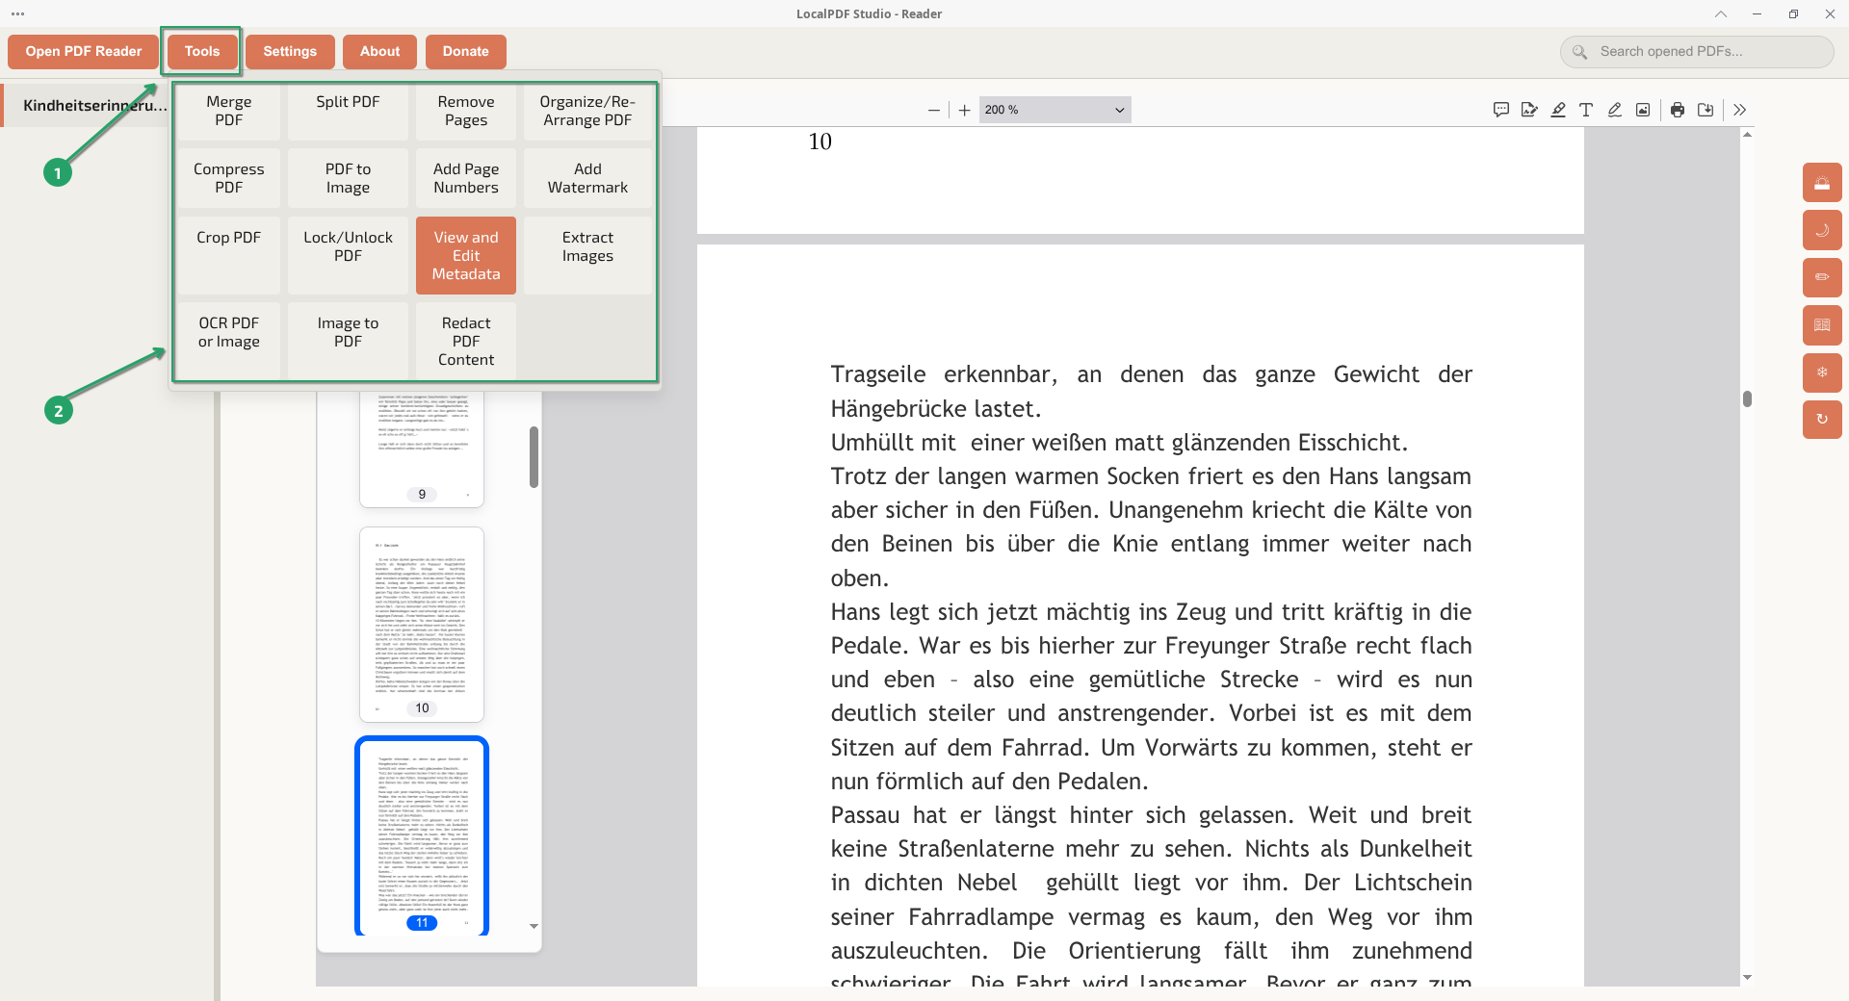Open the 200 % zoom dropdown
The image size is (1849, 1001).
[x=1055, y=110]
